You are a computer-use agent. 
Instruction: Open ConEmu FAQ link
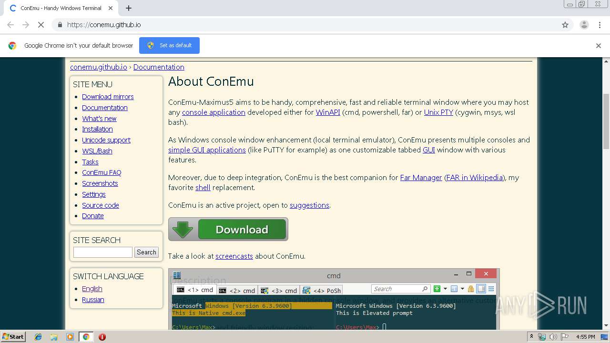point(102,172)
